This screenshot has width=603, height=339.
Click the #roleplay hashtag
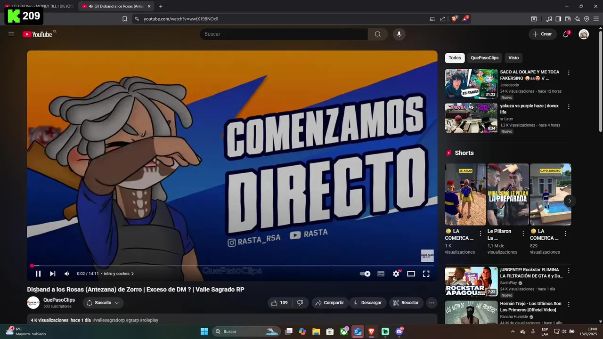(x=149, y=320)
